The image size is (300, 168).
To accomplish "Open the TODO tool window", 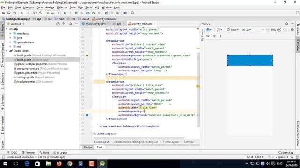I will [x=12, y=153].
